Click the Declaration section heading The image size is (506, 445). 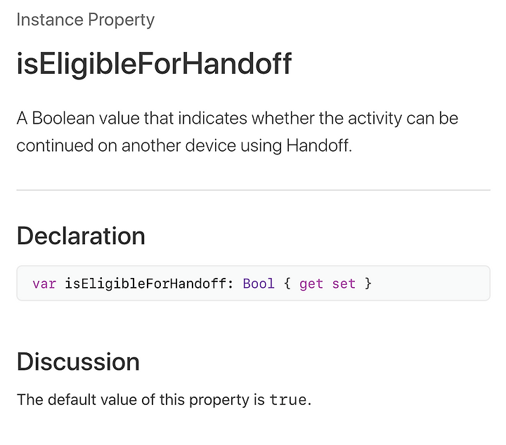81,236
